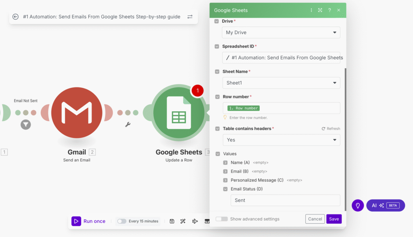
Task: Click the lightbulb hint icon under Row number
Action: pyautogui.click(x=225, y=117)
